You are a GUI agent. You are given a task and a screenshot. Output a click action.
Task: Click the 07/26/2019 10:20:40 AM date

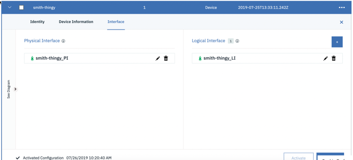(x=89, y=158)
